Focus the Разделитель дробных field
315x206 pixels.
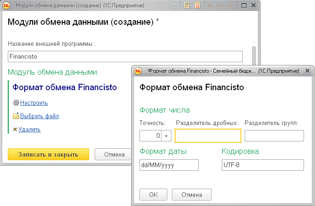[x=208, y=136]
